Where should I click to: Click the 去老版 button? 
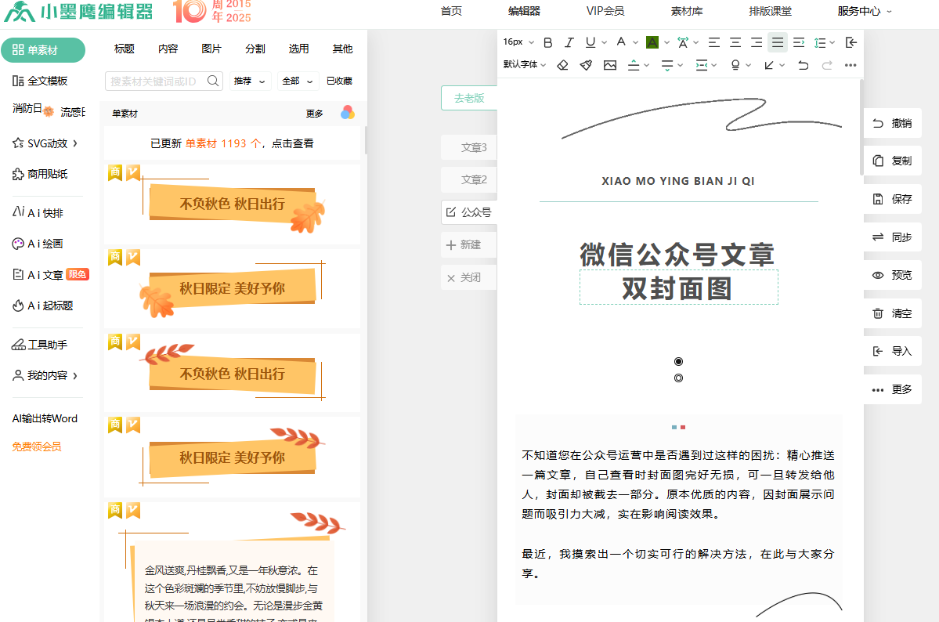pyautogui.click(x=469, y=98)
